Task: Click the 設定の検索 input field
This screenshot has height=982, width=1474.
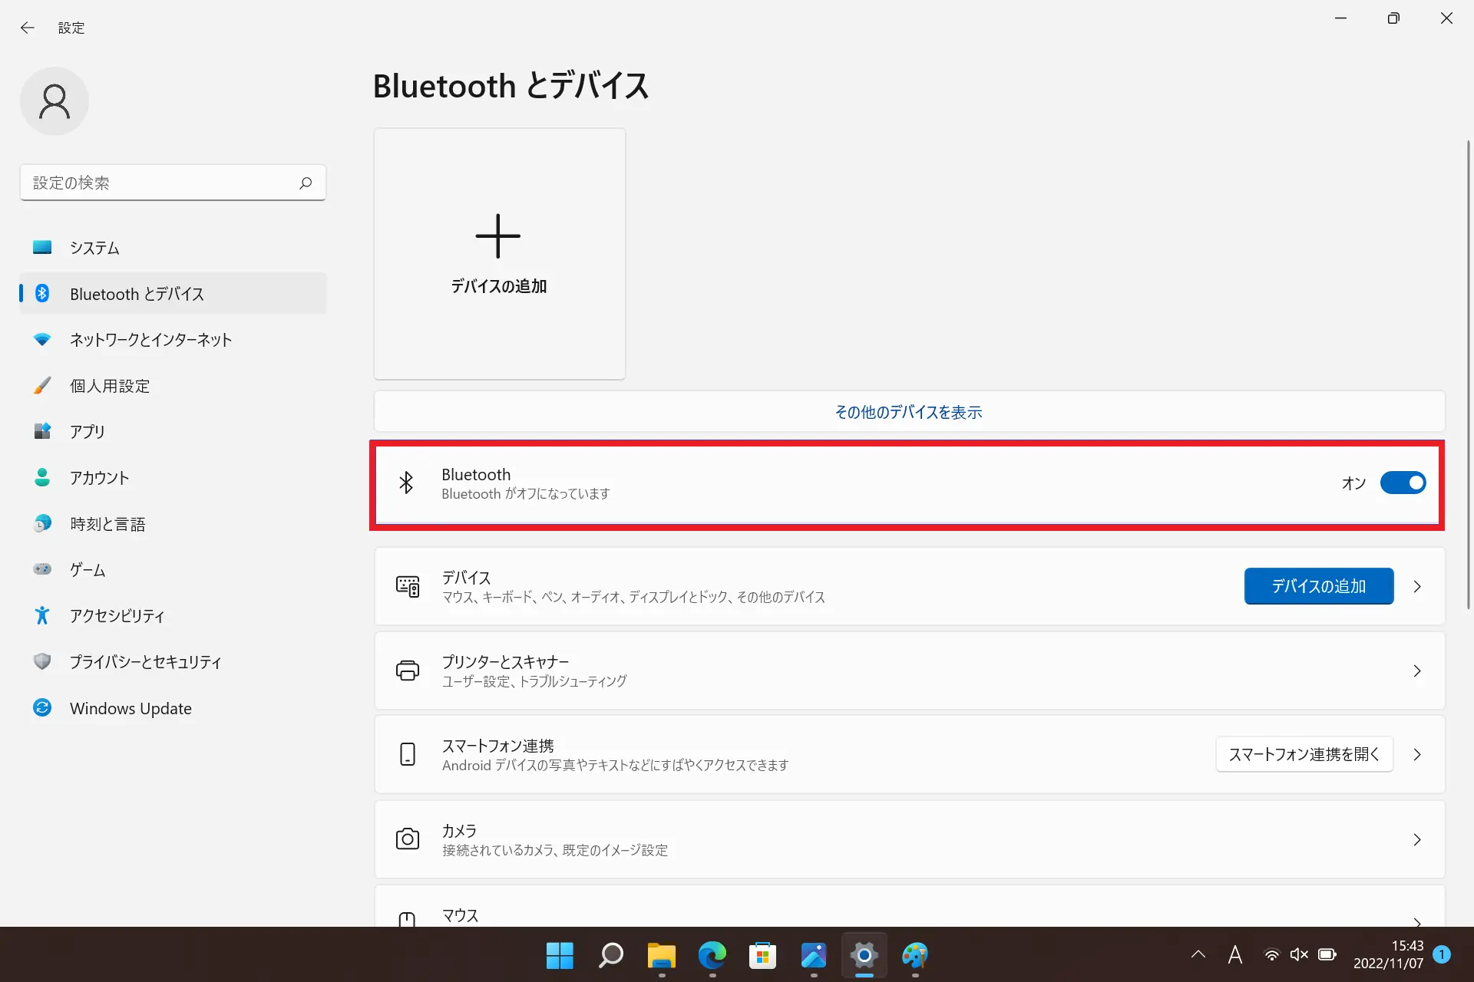Action: (161, 183)
